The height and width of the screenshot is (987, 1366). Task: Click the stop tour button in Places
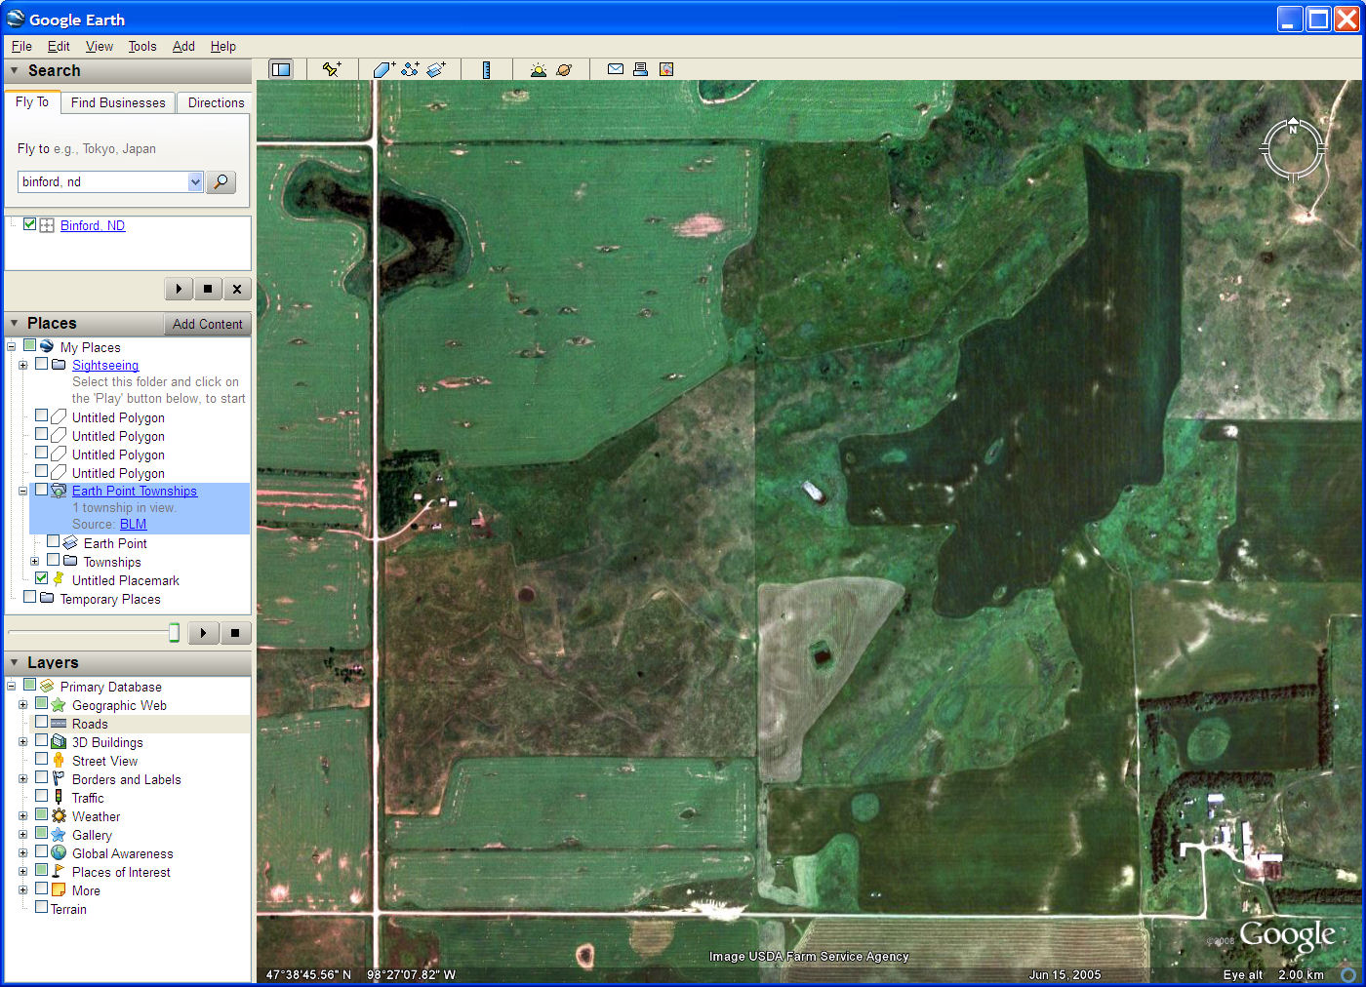[235, 633]
